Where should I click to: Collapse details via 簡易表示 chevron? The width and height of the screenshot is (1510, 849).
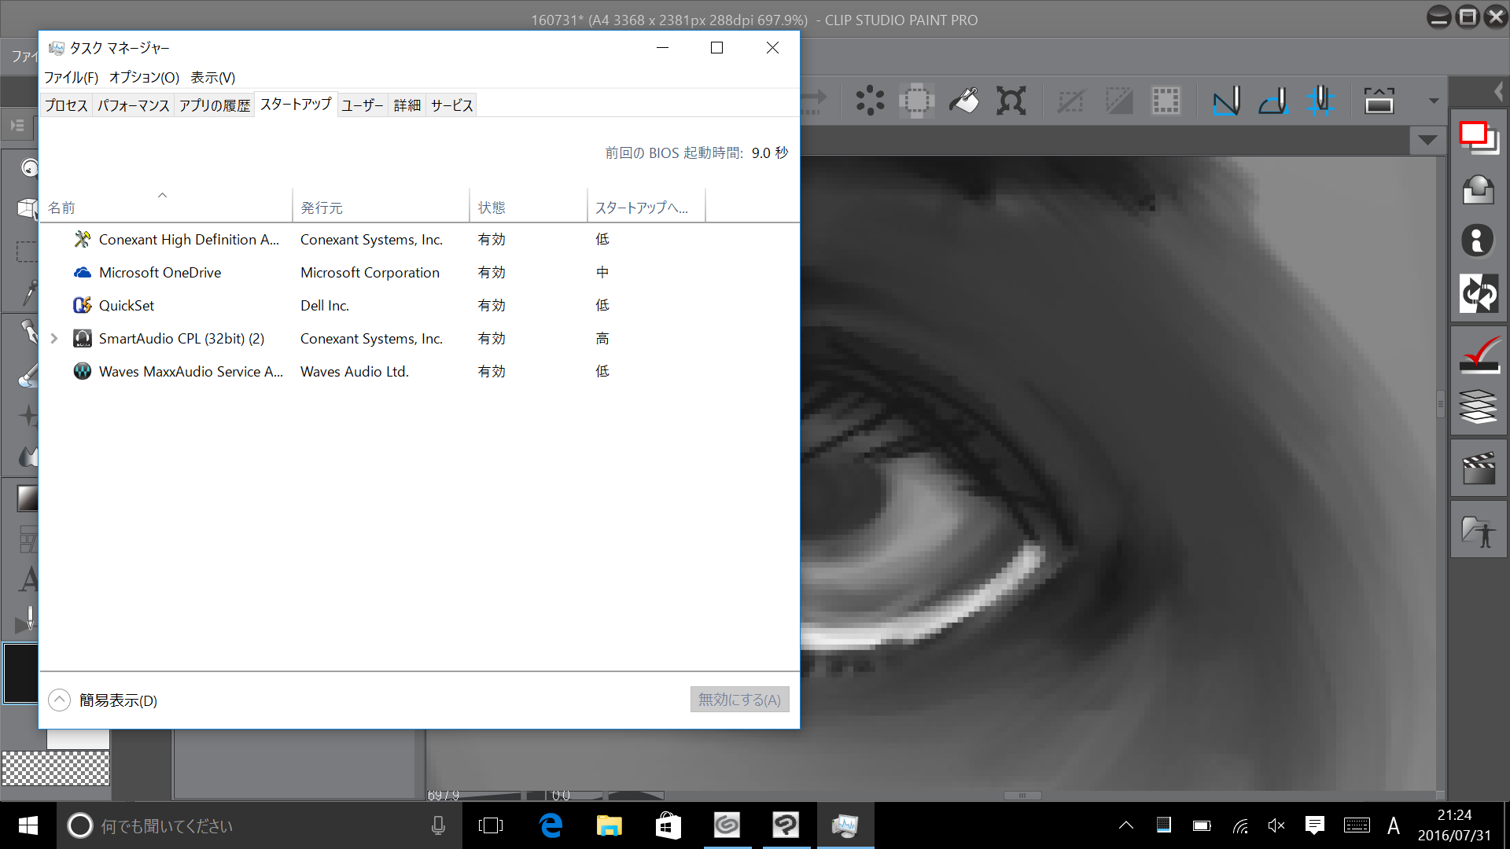coord(60,700)
